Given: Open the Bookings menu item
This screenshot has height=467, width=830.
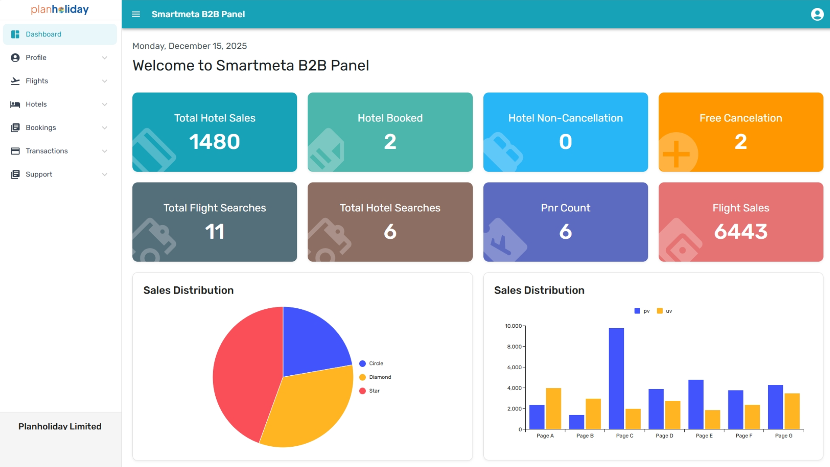Looking at the screenshot, I should (60, 128).
